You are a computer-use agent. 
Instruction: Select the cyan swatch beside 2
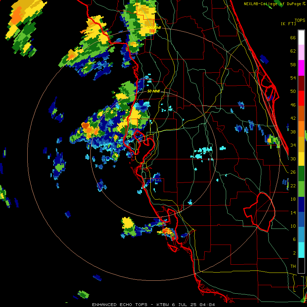(x=301, y=250)
